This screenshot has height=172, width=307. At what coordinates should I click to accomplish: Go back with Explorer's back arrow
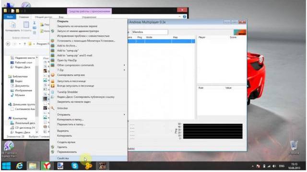point(8,44)
